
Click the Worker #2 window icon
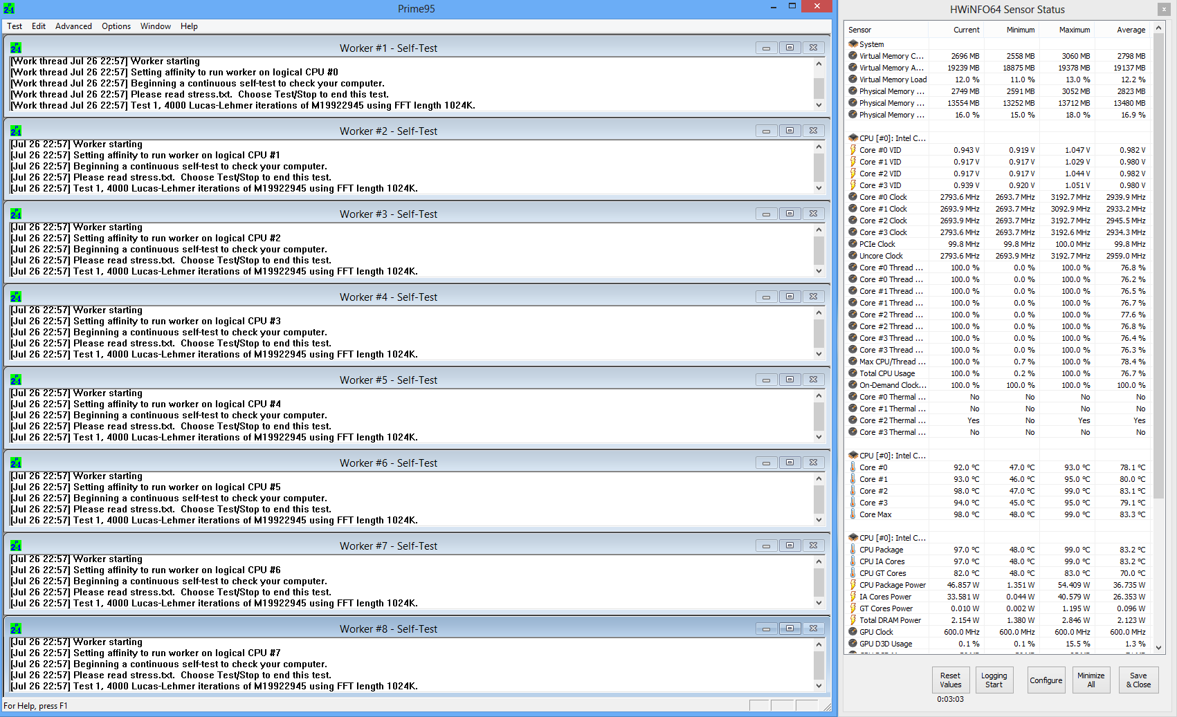(16, 131)
